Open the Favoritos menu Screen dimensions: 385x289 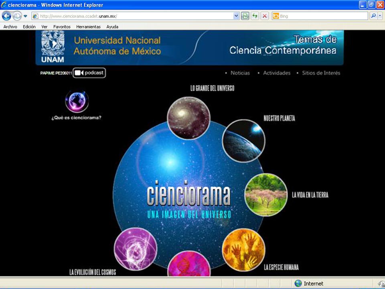click(62, 27)
